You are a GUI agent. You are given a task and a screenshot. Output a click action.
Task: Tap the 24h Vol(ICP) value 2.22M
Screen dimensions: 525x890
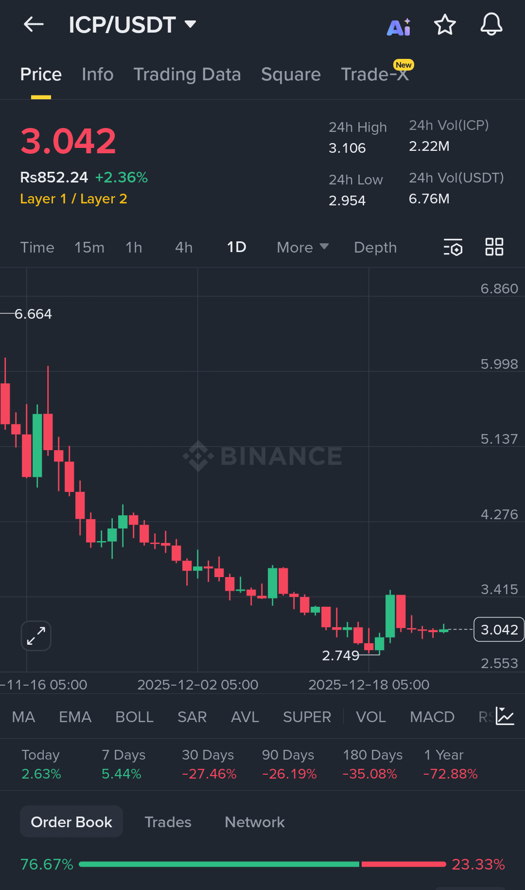pos(429,146)
